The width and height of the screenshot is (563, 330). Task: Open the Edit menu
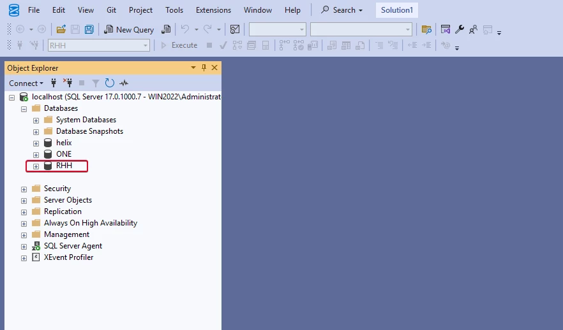coord(59,10)
